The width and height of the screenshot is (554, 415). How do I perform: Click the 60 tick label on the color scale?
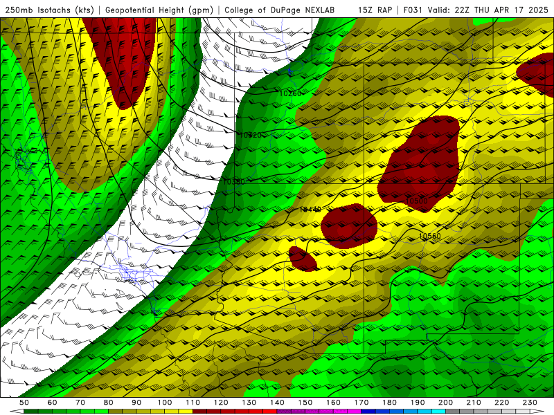[52, 403]
